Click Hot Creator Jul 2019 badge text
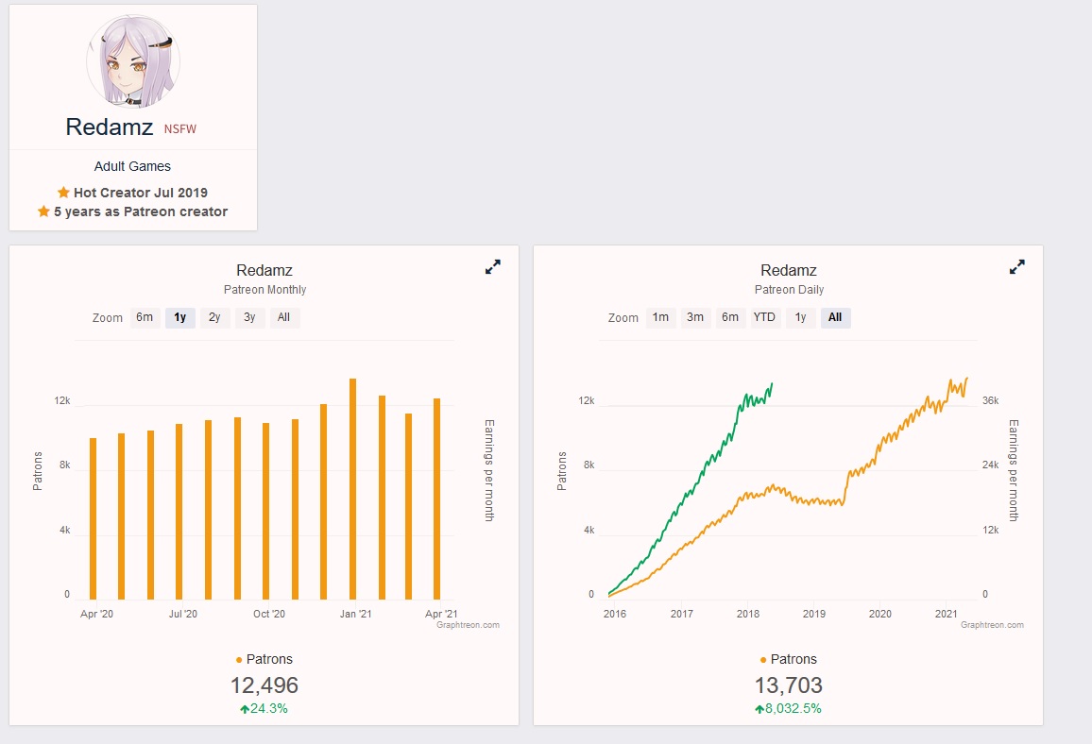1092x744 pixels. [x=141, y=193]
